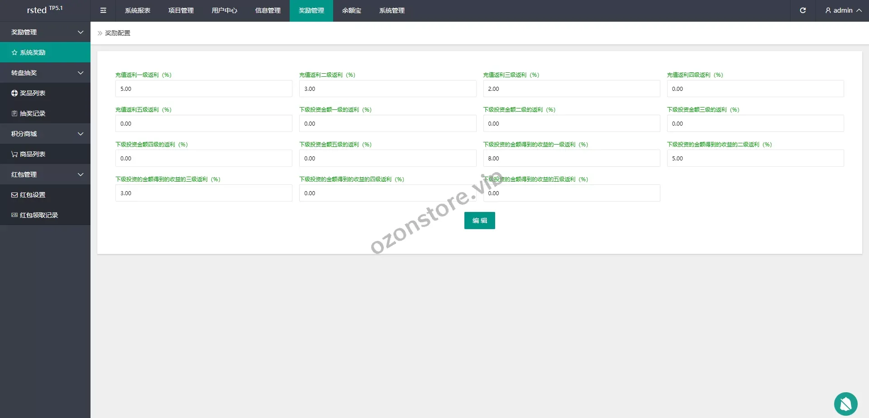
Task: Focus the 充值返利三级返利 input showing 2.00
Action: (x=571, y=89)
